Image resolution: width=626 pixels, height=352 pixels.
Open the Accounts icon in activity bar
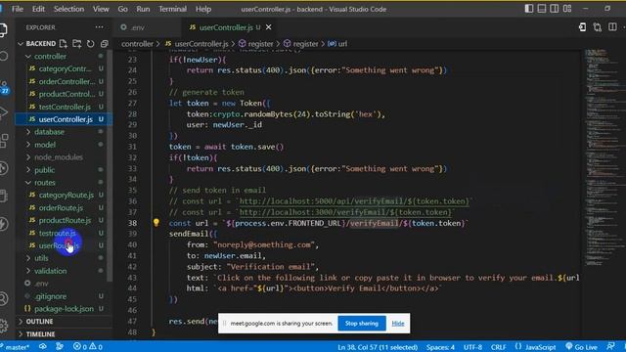point(4,298)
